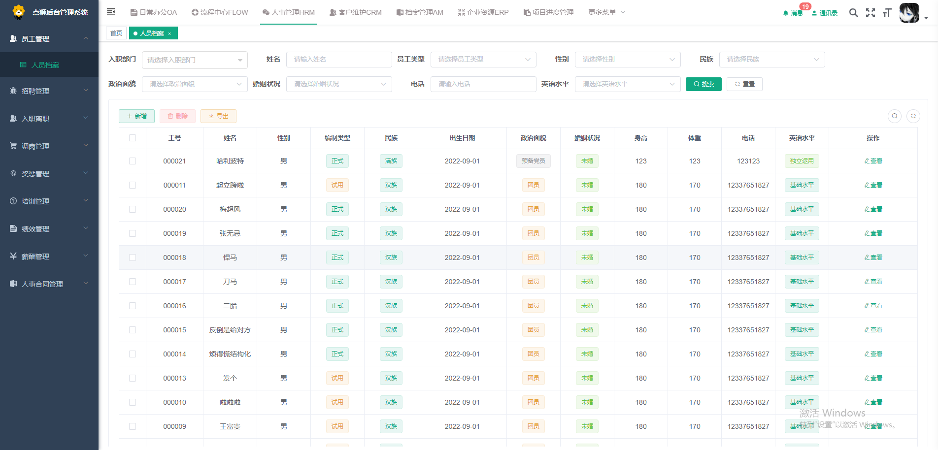Click the edit icon for row 000013 查看
Screen dimensions: 938x450
[x=867, y=378]
